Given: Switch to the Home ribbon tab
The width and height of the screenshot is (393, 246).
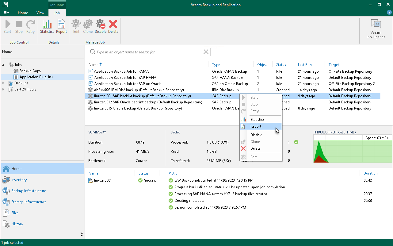Looking at the screenshot, I should (x=23, y=13).
